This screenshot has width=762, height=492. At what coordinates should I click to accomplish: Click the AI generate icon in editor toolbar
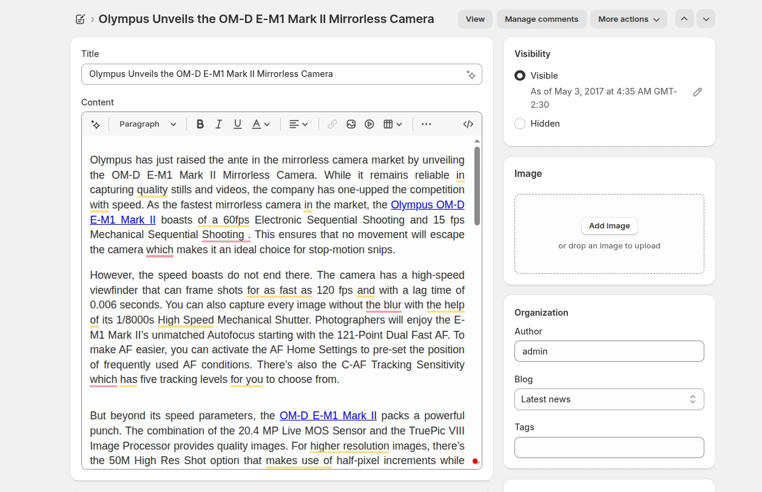[95, 124]
